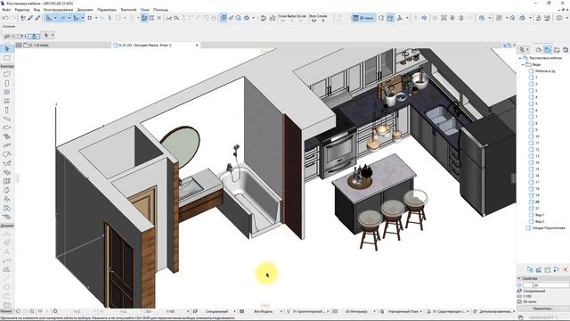Viewport: 570px width, 321px height.
Task: Click the View Map icon in navigator header
Action: (x=548, y=50)
